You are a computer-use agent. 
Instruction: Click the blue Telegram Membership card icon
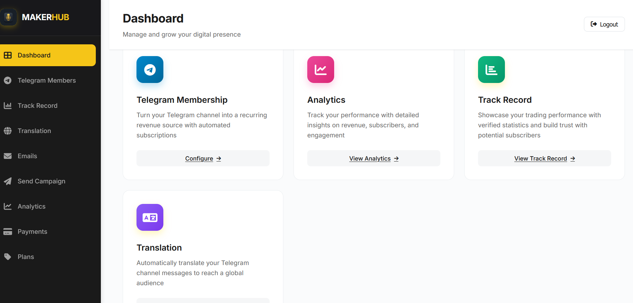point(150,70)
